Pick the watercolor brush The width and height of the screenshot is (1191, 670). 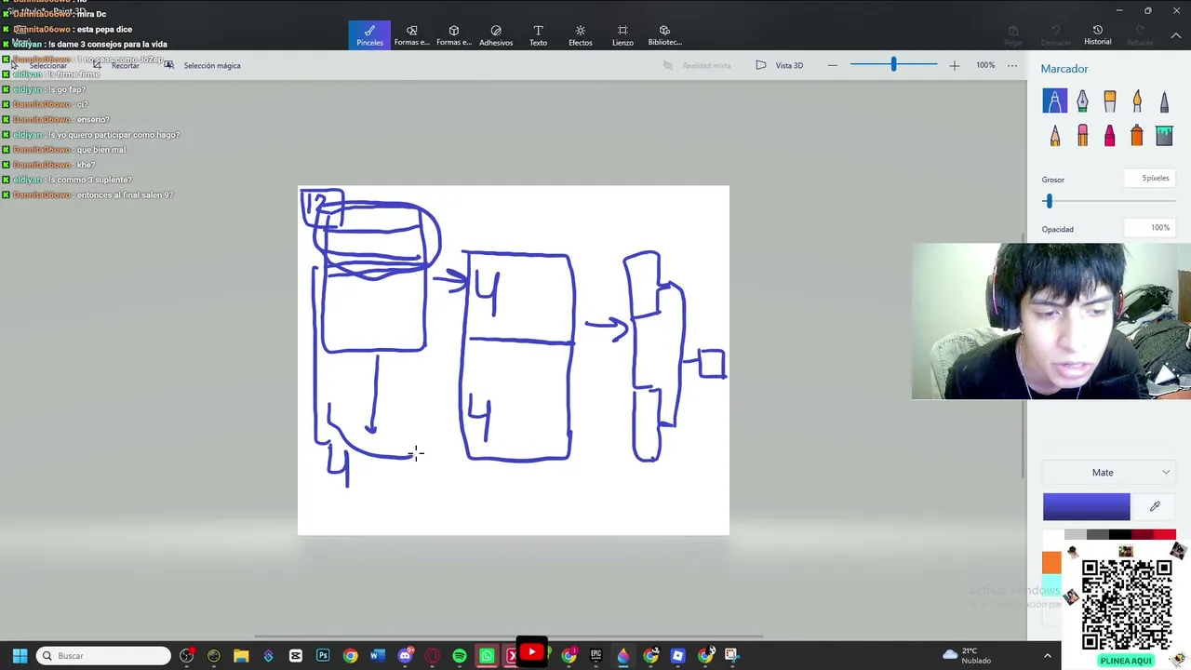(1137, 100)
